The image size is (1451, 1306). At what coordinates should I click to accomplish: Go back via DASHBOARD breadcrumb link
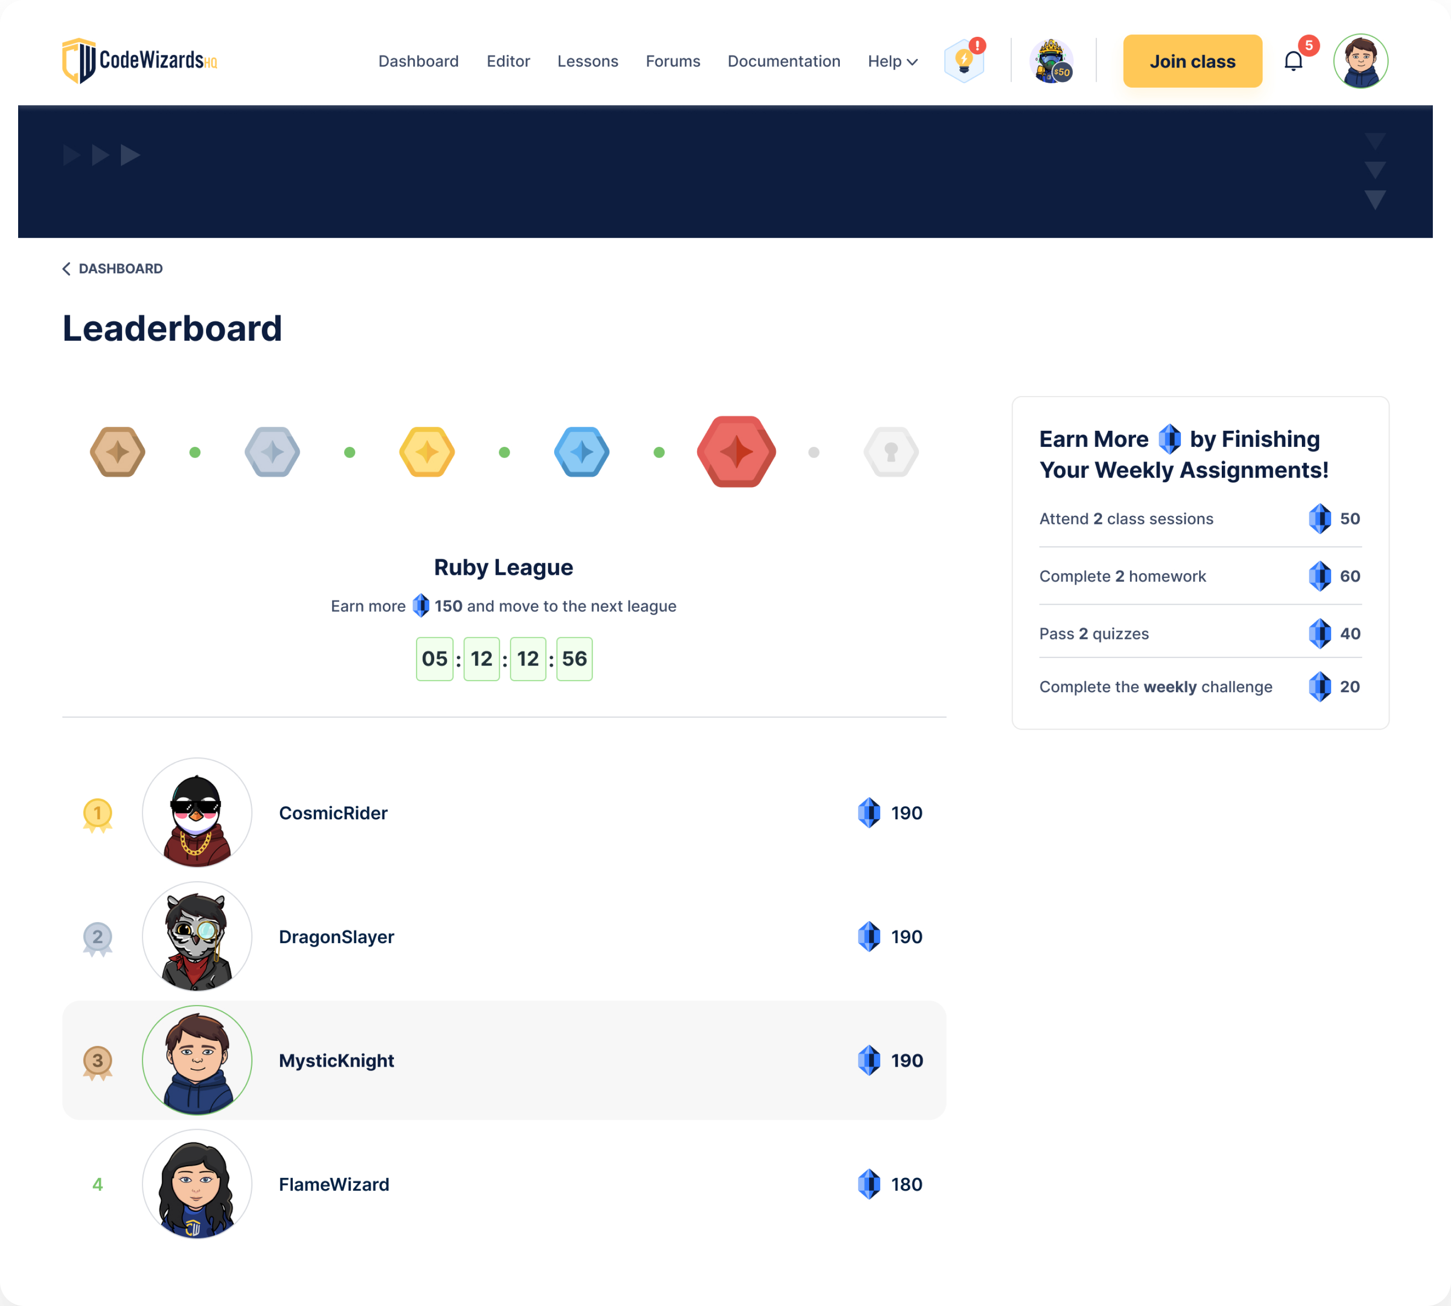[x=113, y=269]
